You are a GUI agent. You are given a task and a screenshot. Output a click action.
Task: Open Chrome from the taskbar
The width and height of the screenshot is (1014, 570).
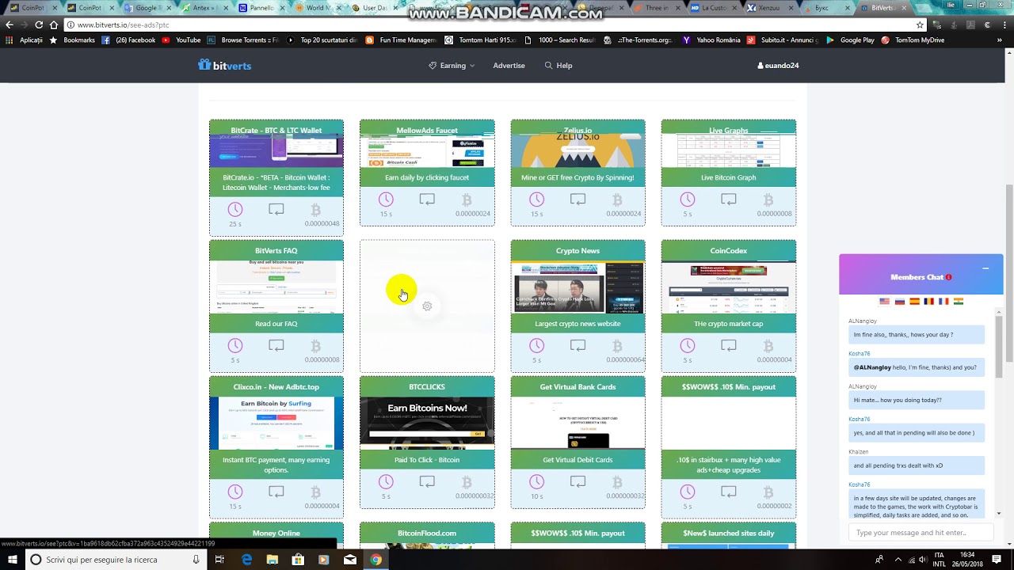(x=376, y=560)
